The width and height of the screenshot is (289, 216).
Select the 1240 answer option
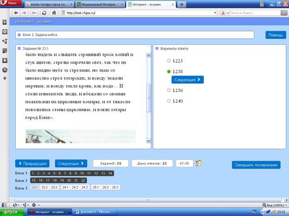169,101
